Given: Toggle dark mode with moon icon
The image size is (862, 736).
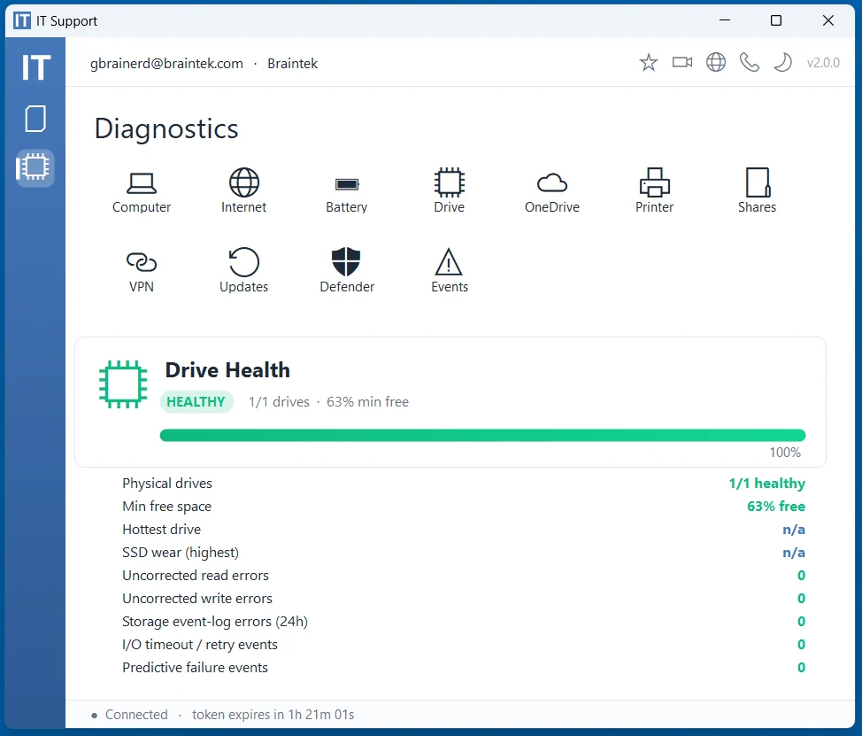Looking at the screenshot, I should pyautogui.click(x=783, y=63).
